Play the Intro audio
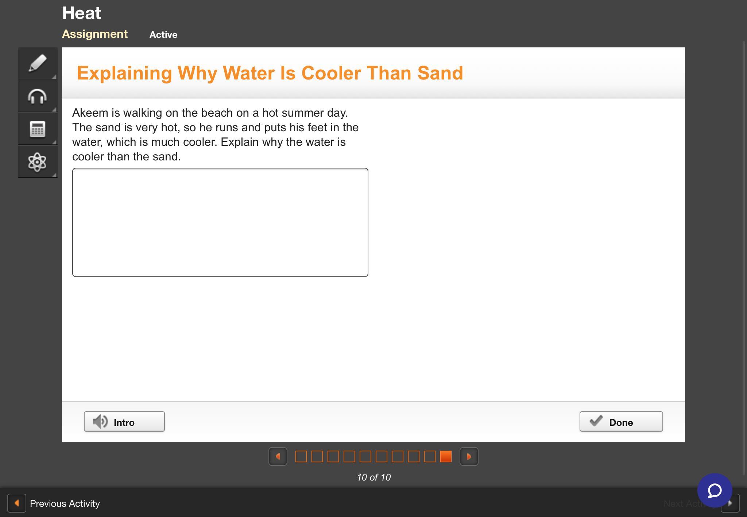Image resolution: width=747 pixels, height=517 pixels. [124, 422]
